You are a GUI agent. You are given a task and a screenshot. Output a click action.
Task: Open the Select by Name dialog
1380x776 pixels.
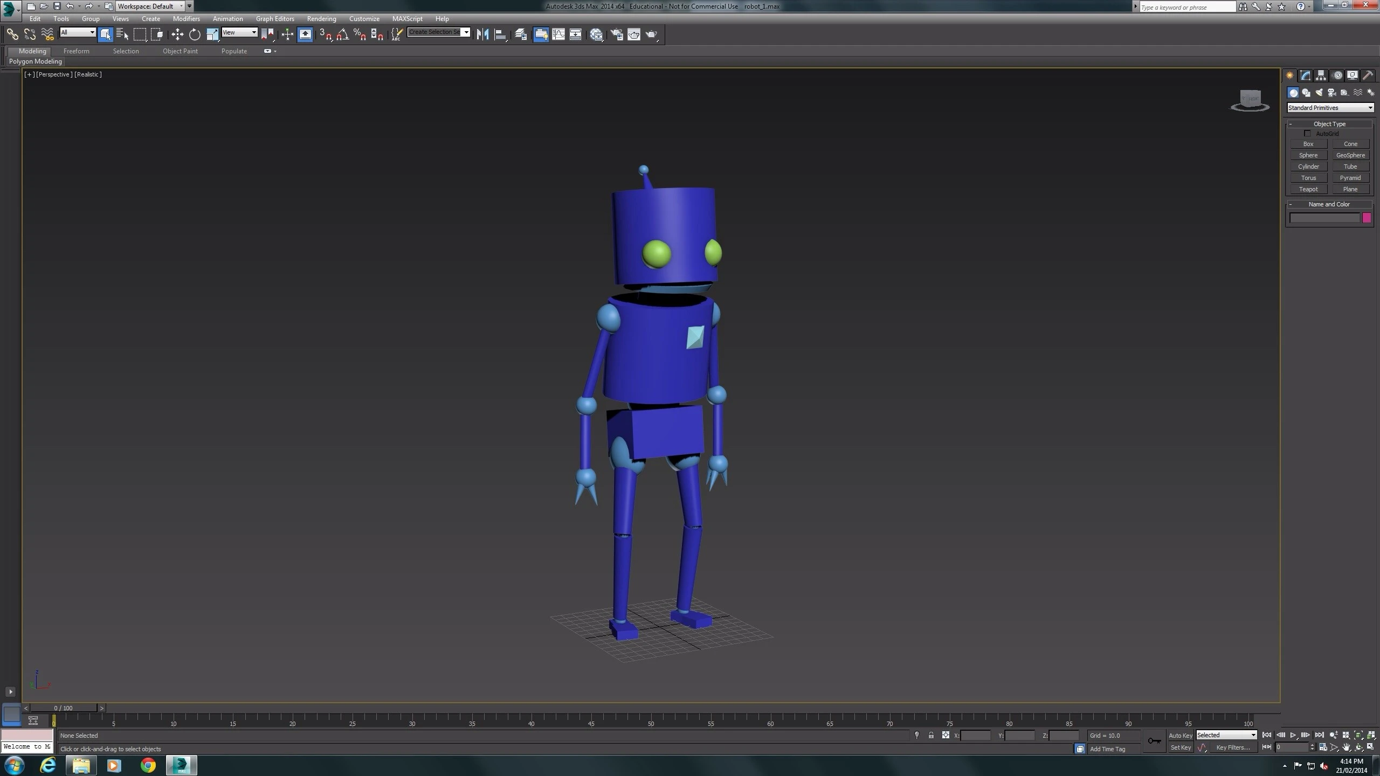click(x=123, y=34)
